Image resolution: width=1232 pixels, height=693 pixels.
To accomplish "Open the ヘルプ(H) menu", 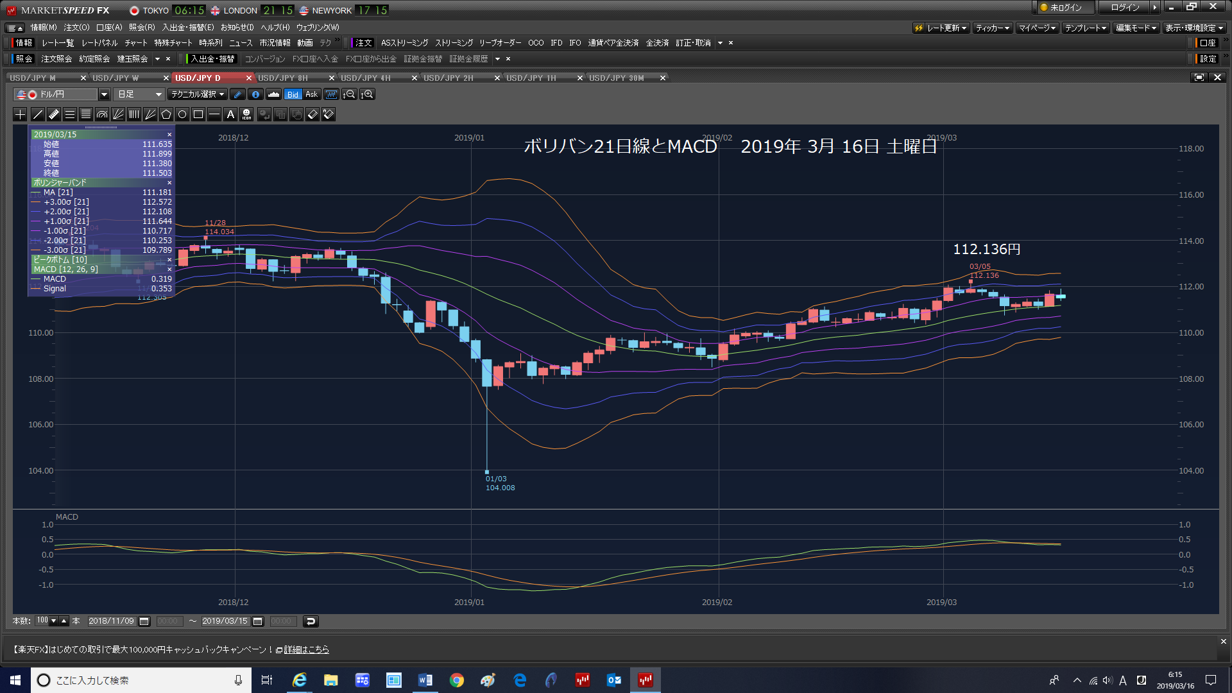I will 275,28.
